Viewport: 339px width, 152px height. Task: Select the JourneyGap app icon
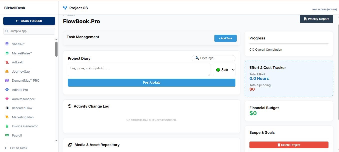(x=7, y=71)
